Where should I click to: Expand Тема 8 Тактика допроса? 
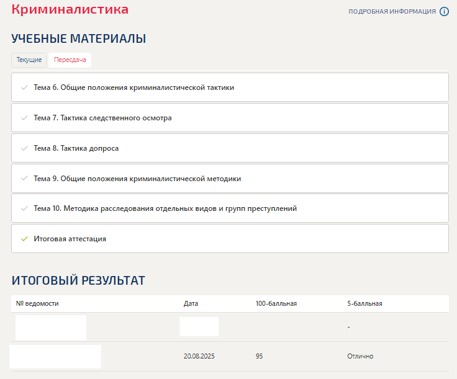[230, 148]
